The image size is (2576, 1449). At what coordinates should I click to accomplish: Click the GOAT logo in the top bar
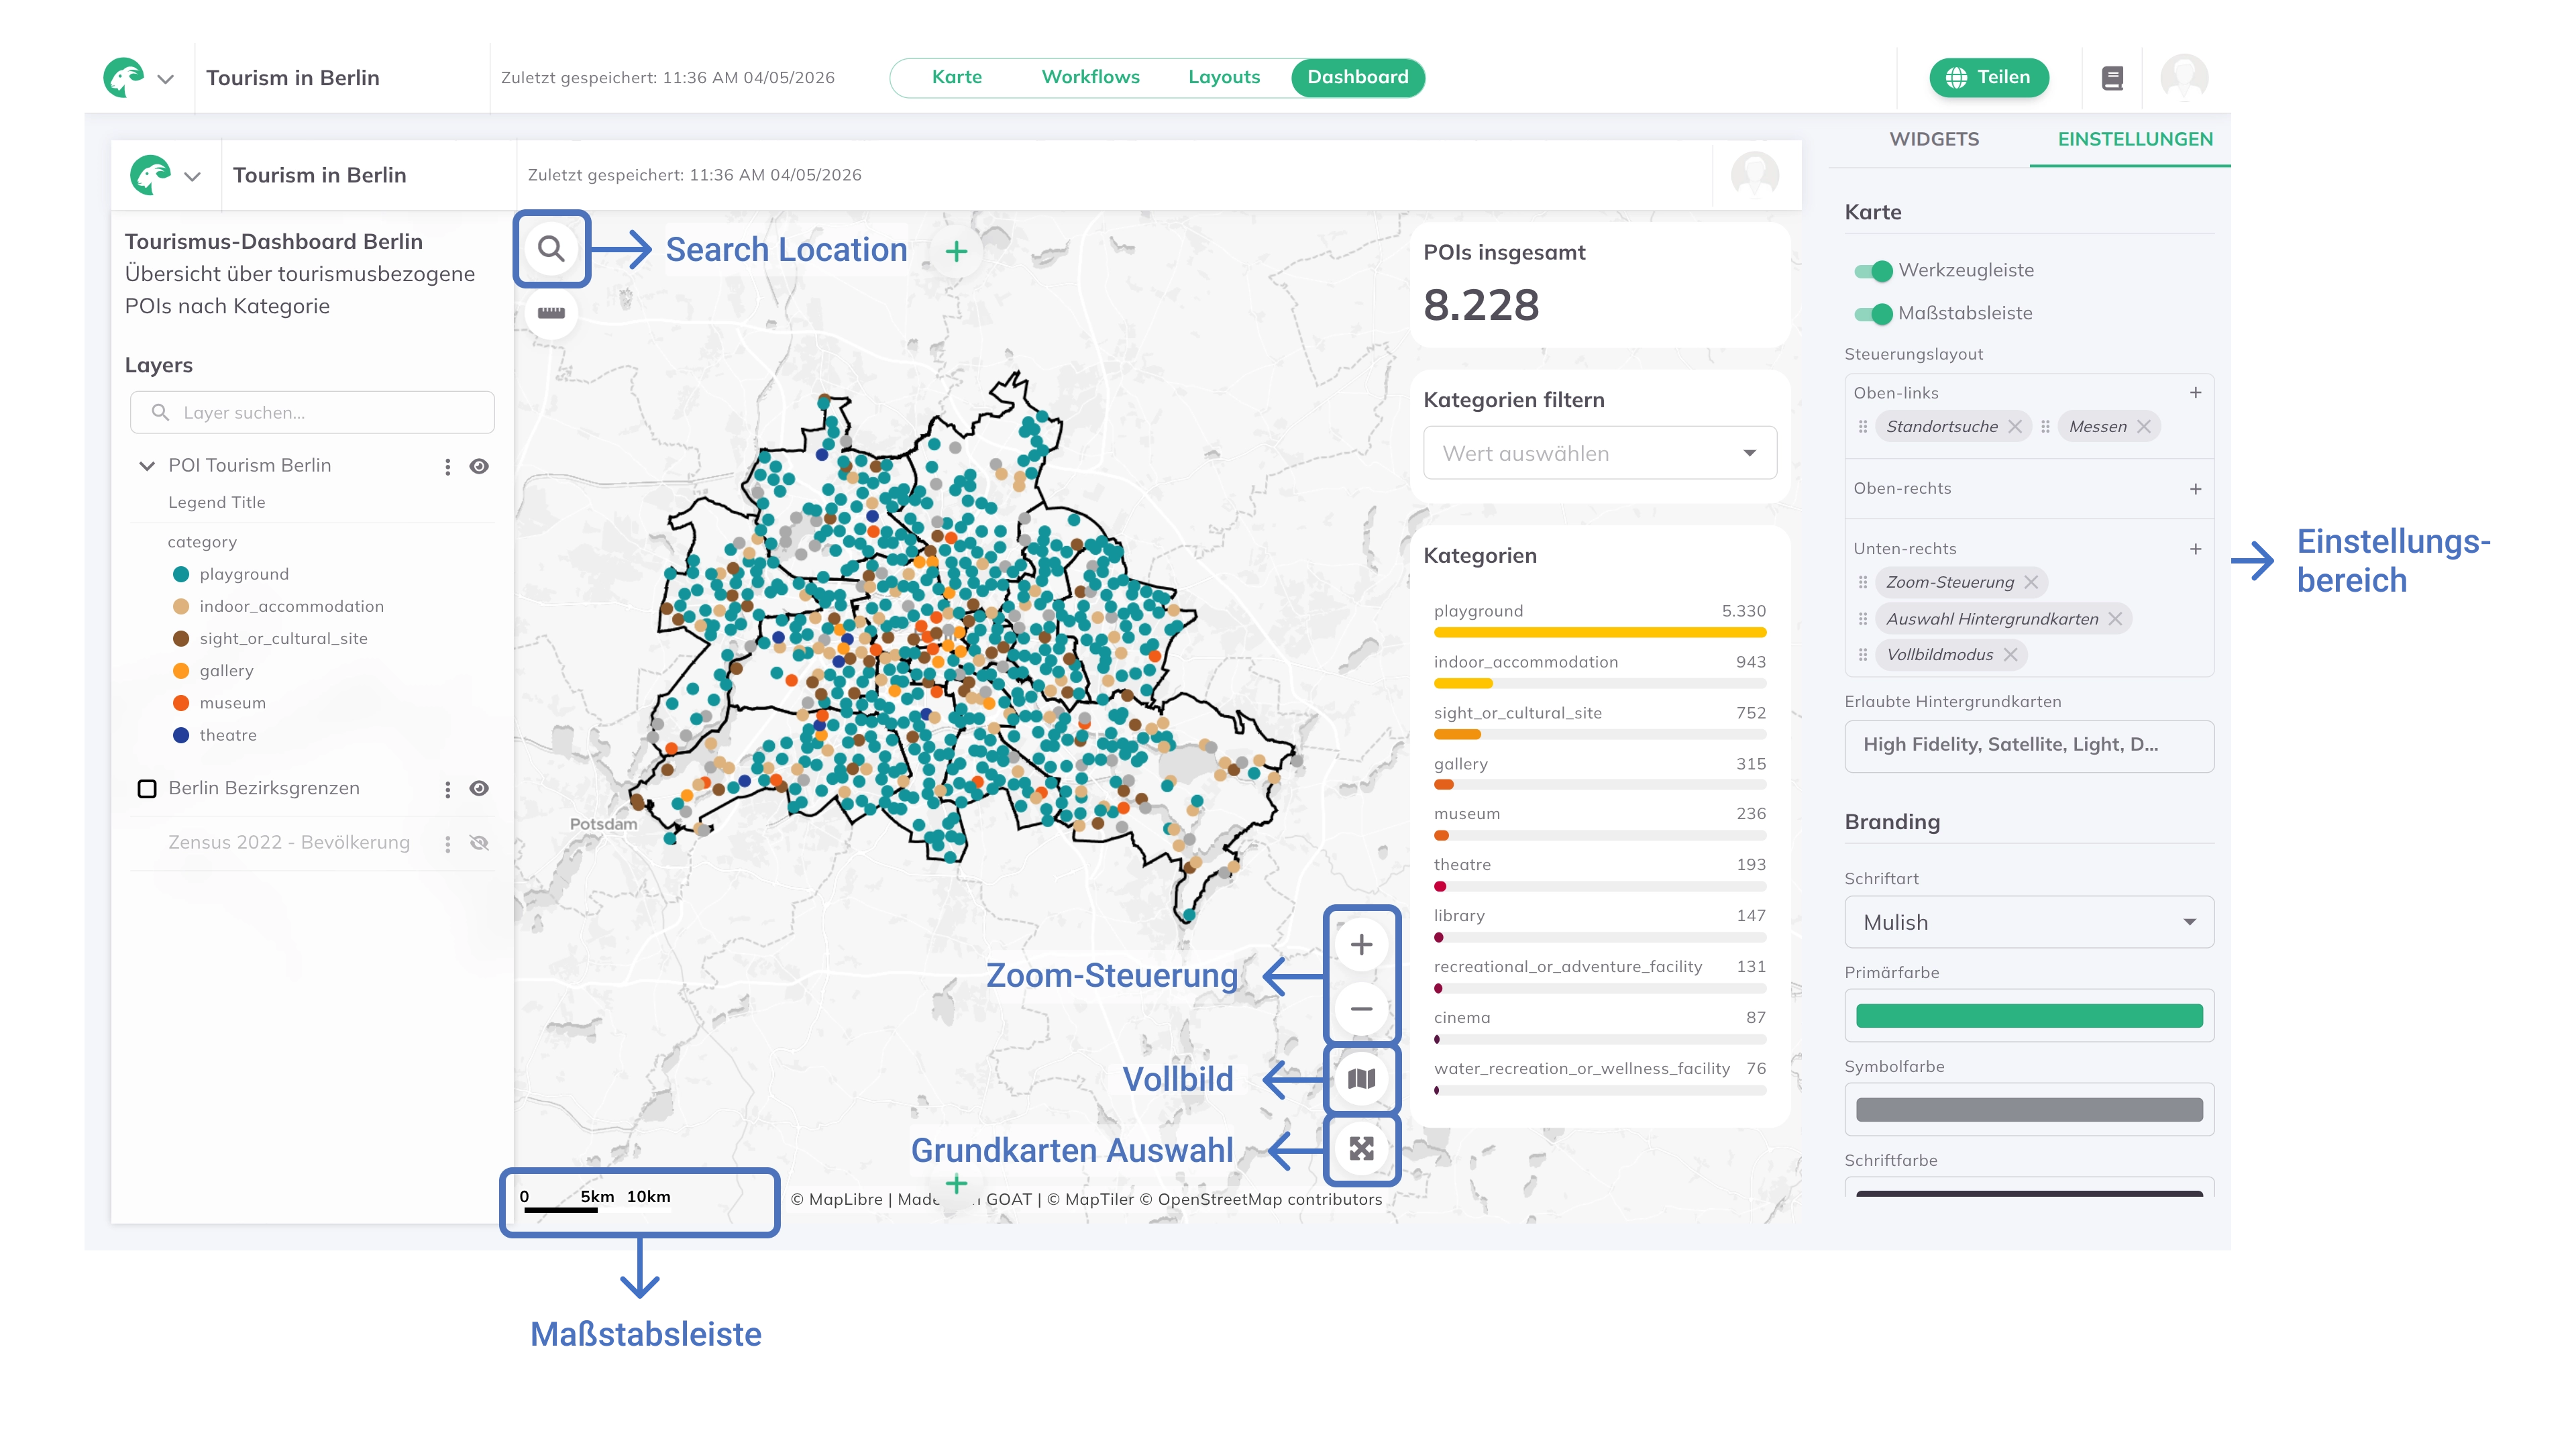124,77
